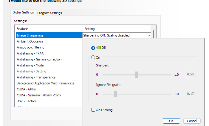This screenshot has height=126, width=209.
Task: Select the DSR - Factors feature row
Action: click(x=27, y=101)
